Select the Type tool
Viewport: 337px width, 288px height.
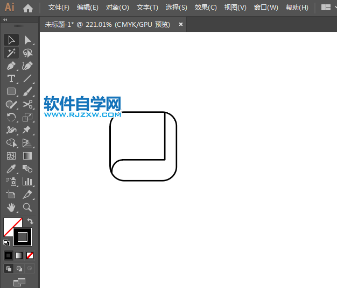click(11, 78)
